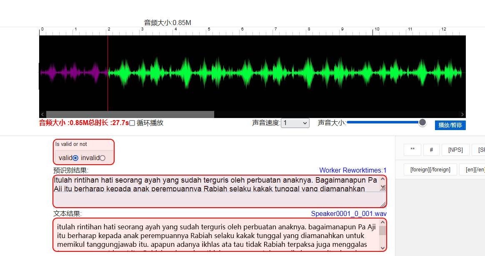This screenshot has width=485, height=256.
Task: Open the 声音速度 speed dropdown
Action: [x=295, y=123]
